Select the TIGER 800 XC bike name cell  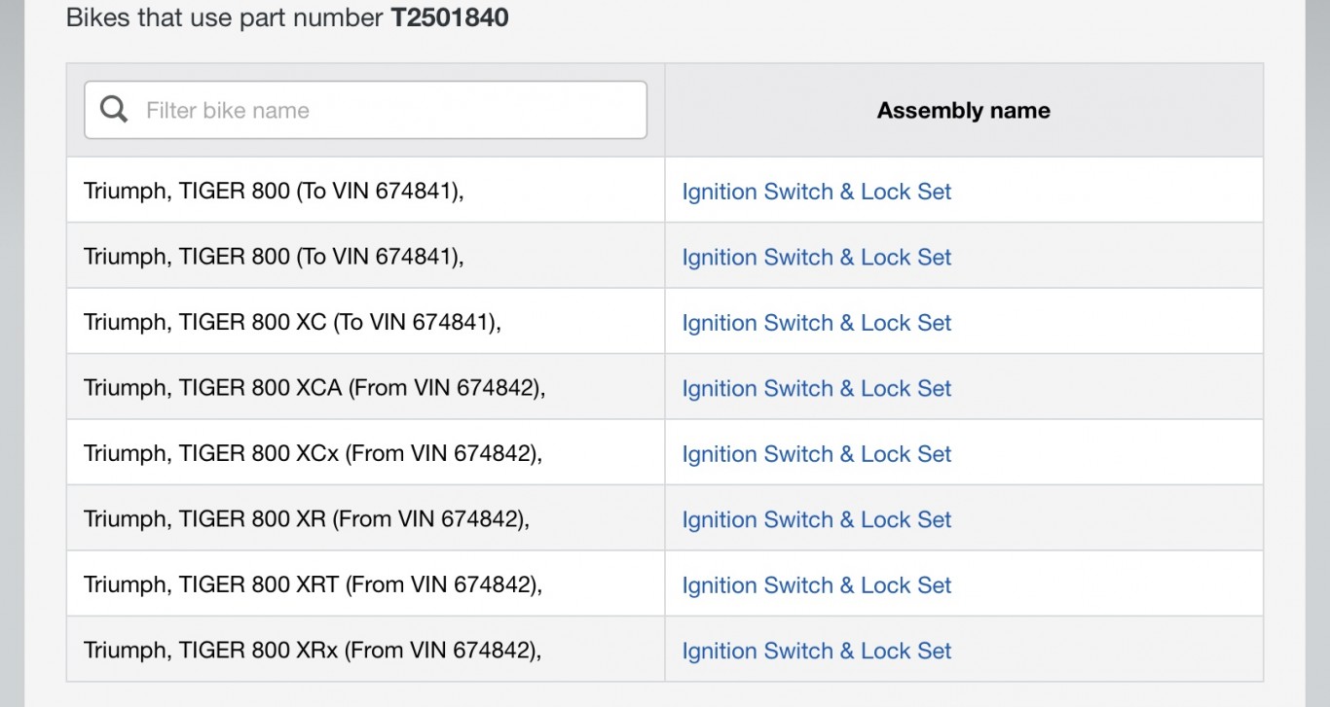[366, 321]
